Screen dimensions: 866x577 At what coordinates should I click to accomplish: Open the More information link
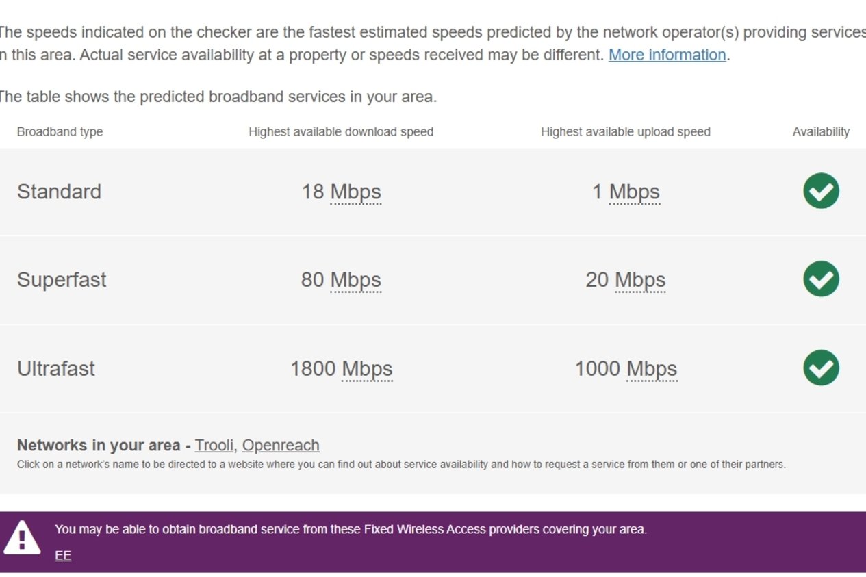click(x=667, y=55)
